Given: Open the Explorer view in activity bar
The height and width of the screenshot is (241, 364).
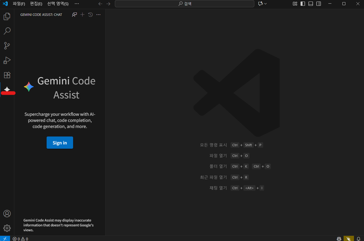Looking at the screenshot, I should point(7,16).
